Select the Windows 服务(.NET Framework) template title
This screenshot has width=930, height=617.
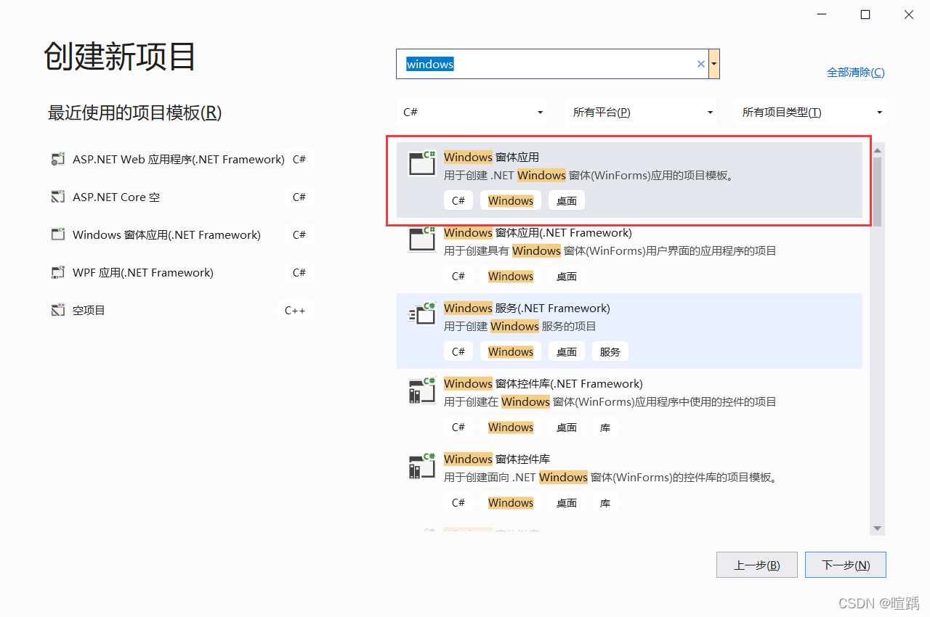[x=527, y=308]
